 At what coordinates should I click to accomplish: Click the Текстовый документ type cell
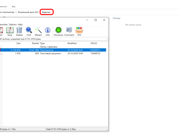pos(51,53)
